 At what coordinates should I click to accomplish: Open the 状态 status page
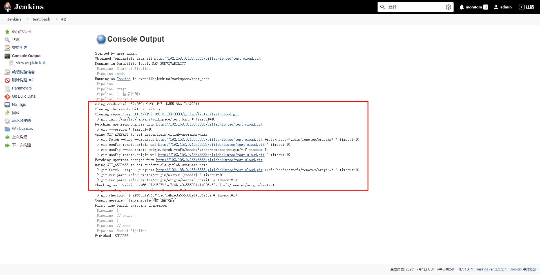click(x=16, y=40)
